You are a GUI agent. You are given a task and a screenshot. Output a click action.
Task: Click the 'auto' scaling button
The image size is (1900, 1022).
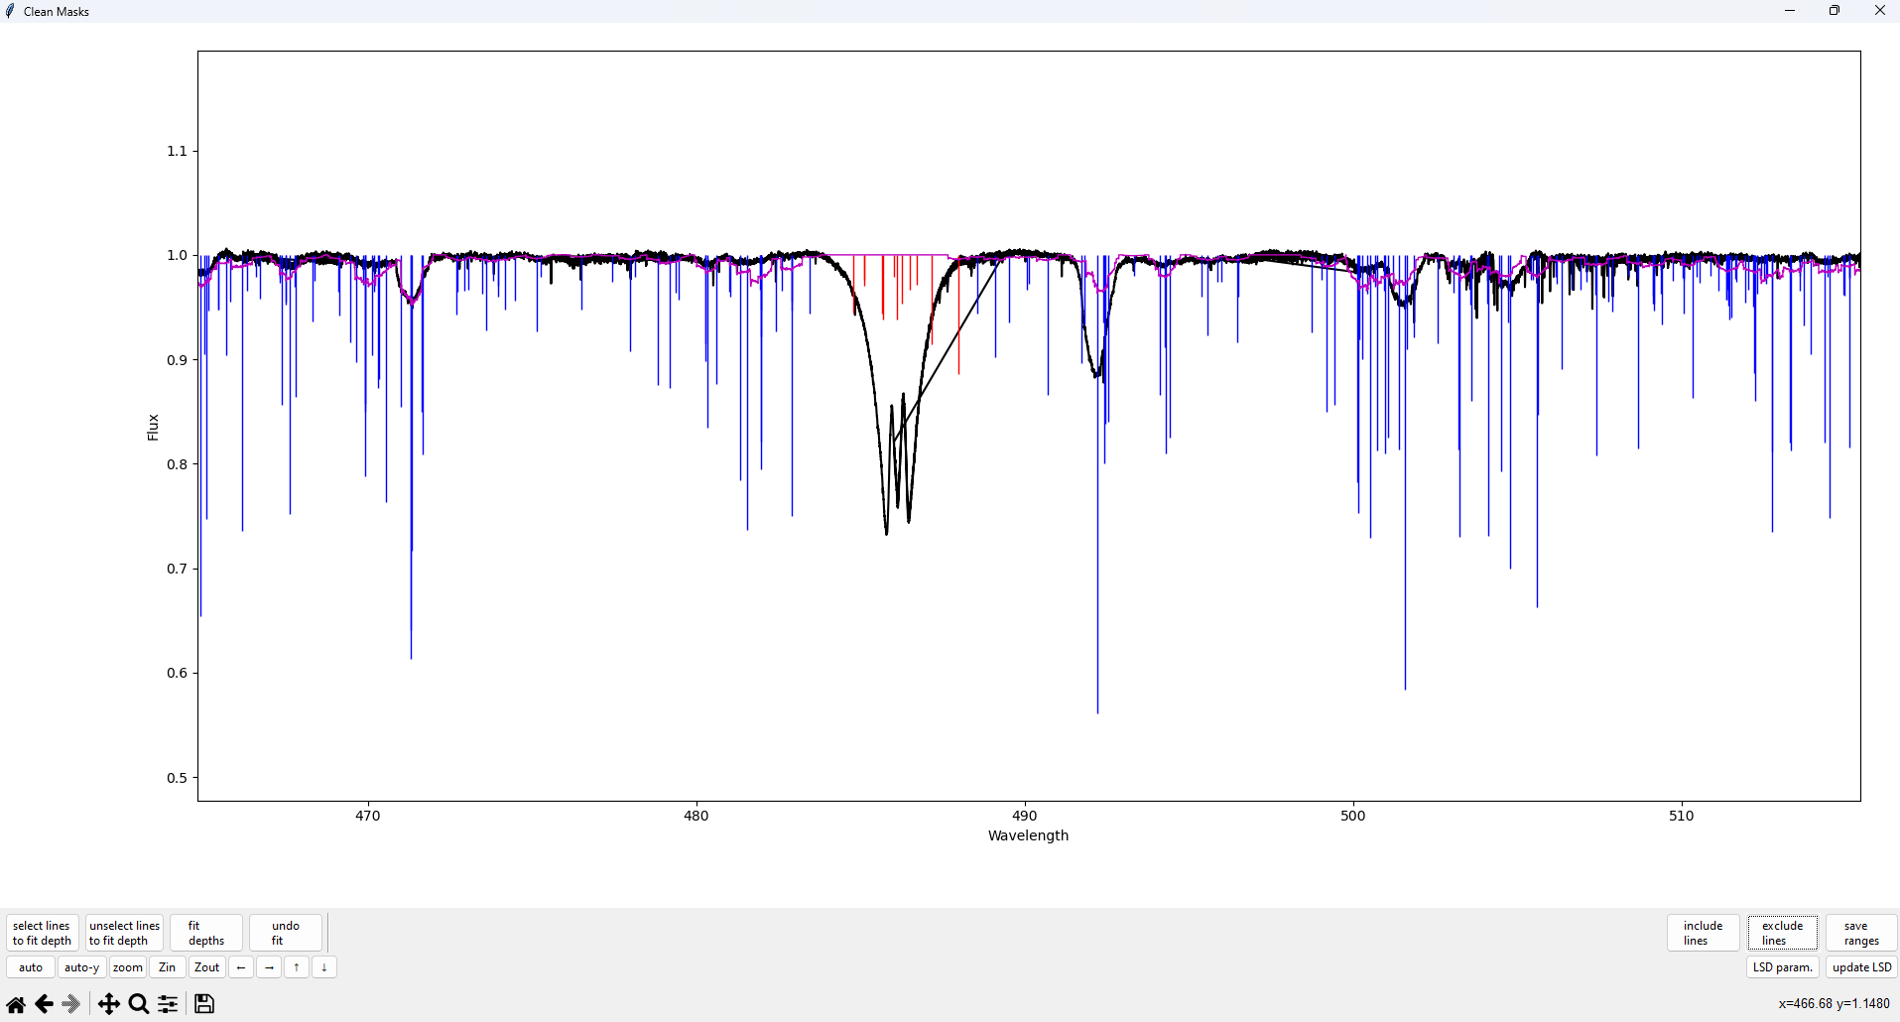click(31, 967)
